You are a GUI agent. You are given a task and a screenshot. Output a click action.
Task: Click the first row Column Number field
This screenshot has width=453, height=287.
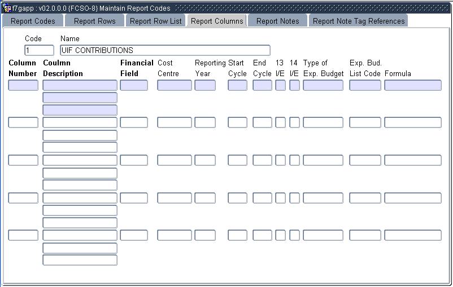pos(23,85)
